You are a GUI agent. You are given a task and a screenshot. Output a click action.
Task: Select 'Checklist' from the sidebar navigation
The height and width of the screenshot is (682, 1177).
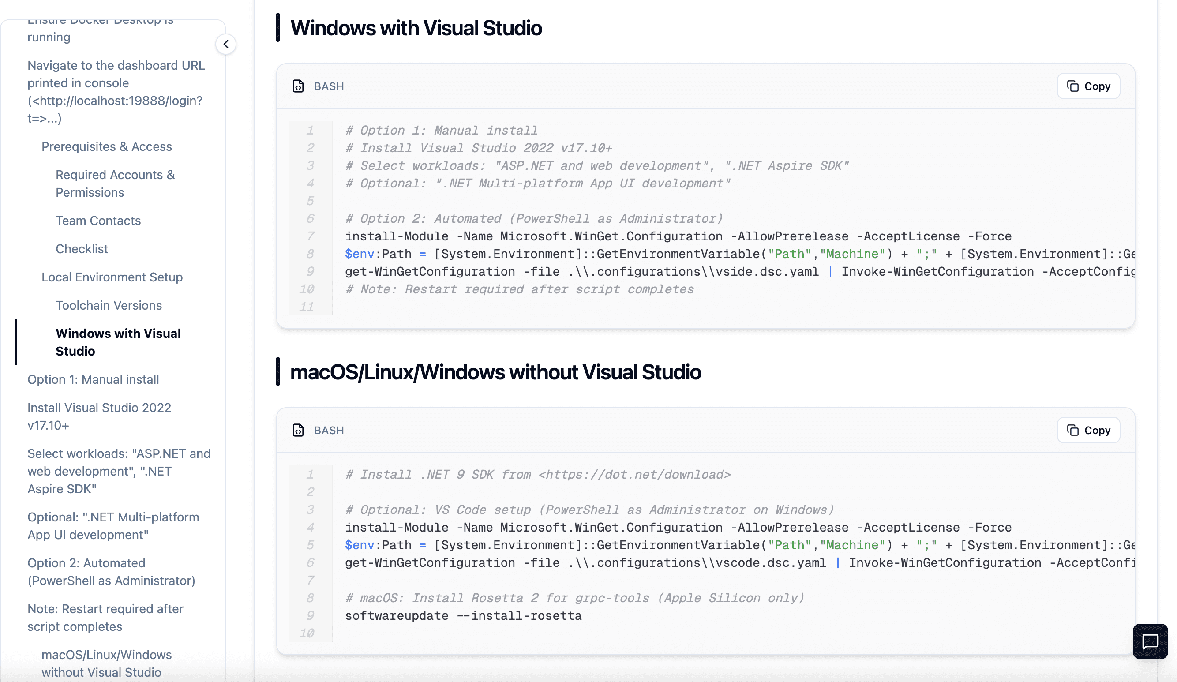point(82,248)
